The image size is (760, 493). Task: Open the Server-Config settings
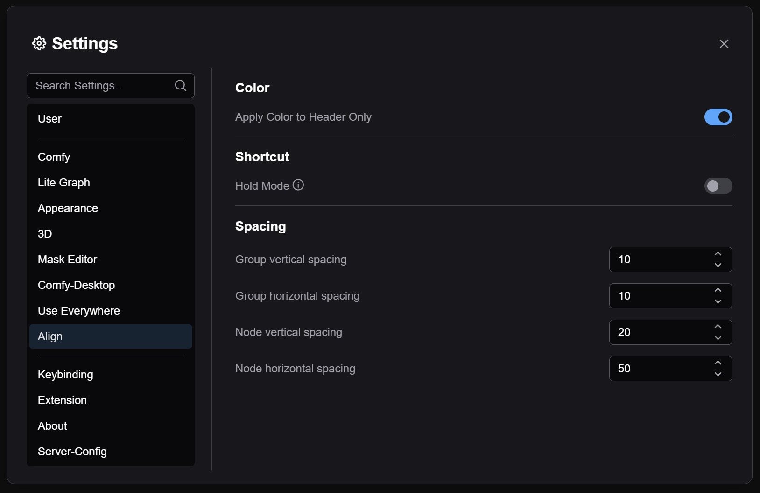(72, 451)
